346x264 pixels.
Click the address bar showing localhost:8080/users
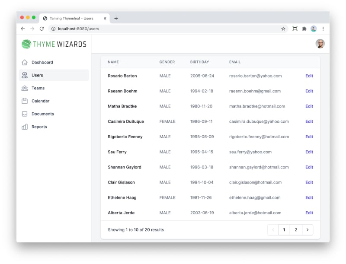164,29
